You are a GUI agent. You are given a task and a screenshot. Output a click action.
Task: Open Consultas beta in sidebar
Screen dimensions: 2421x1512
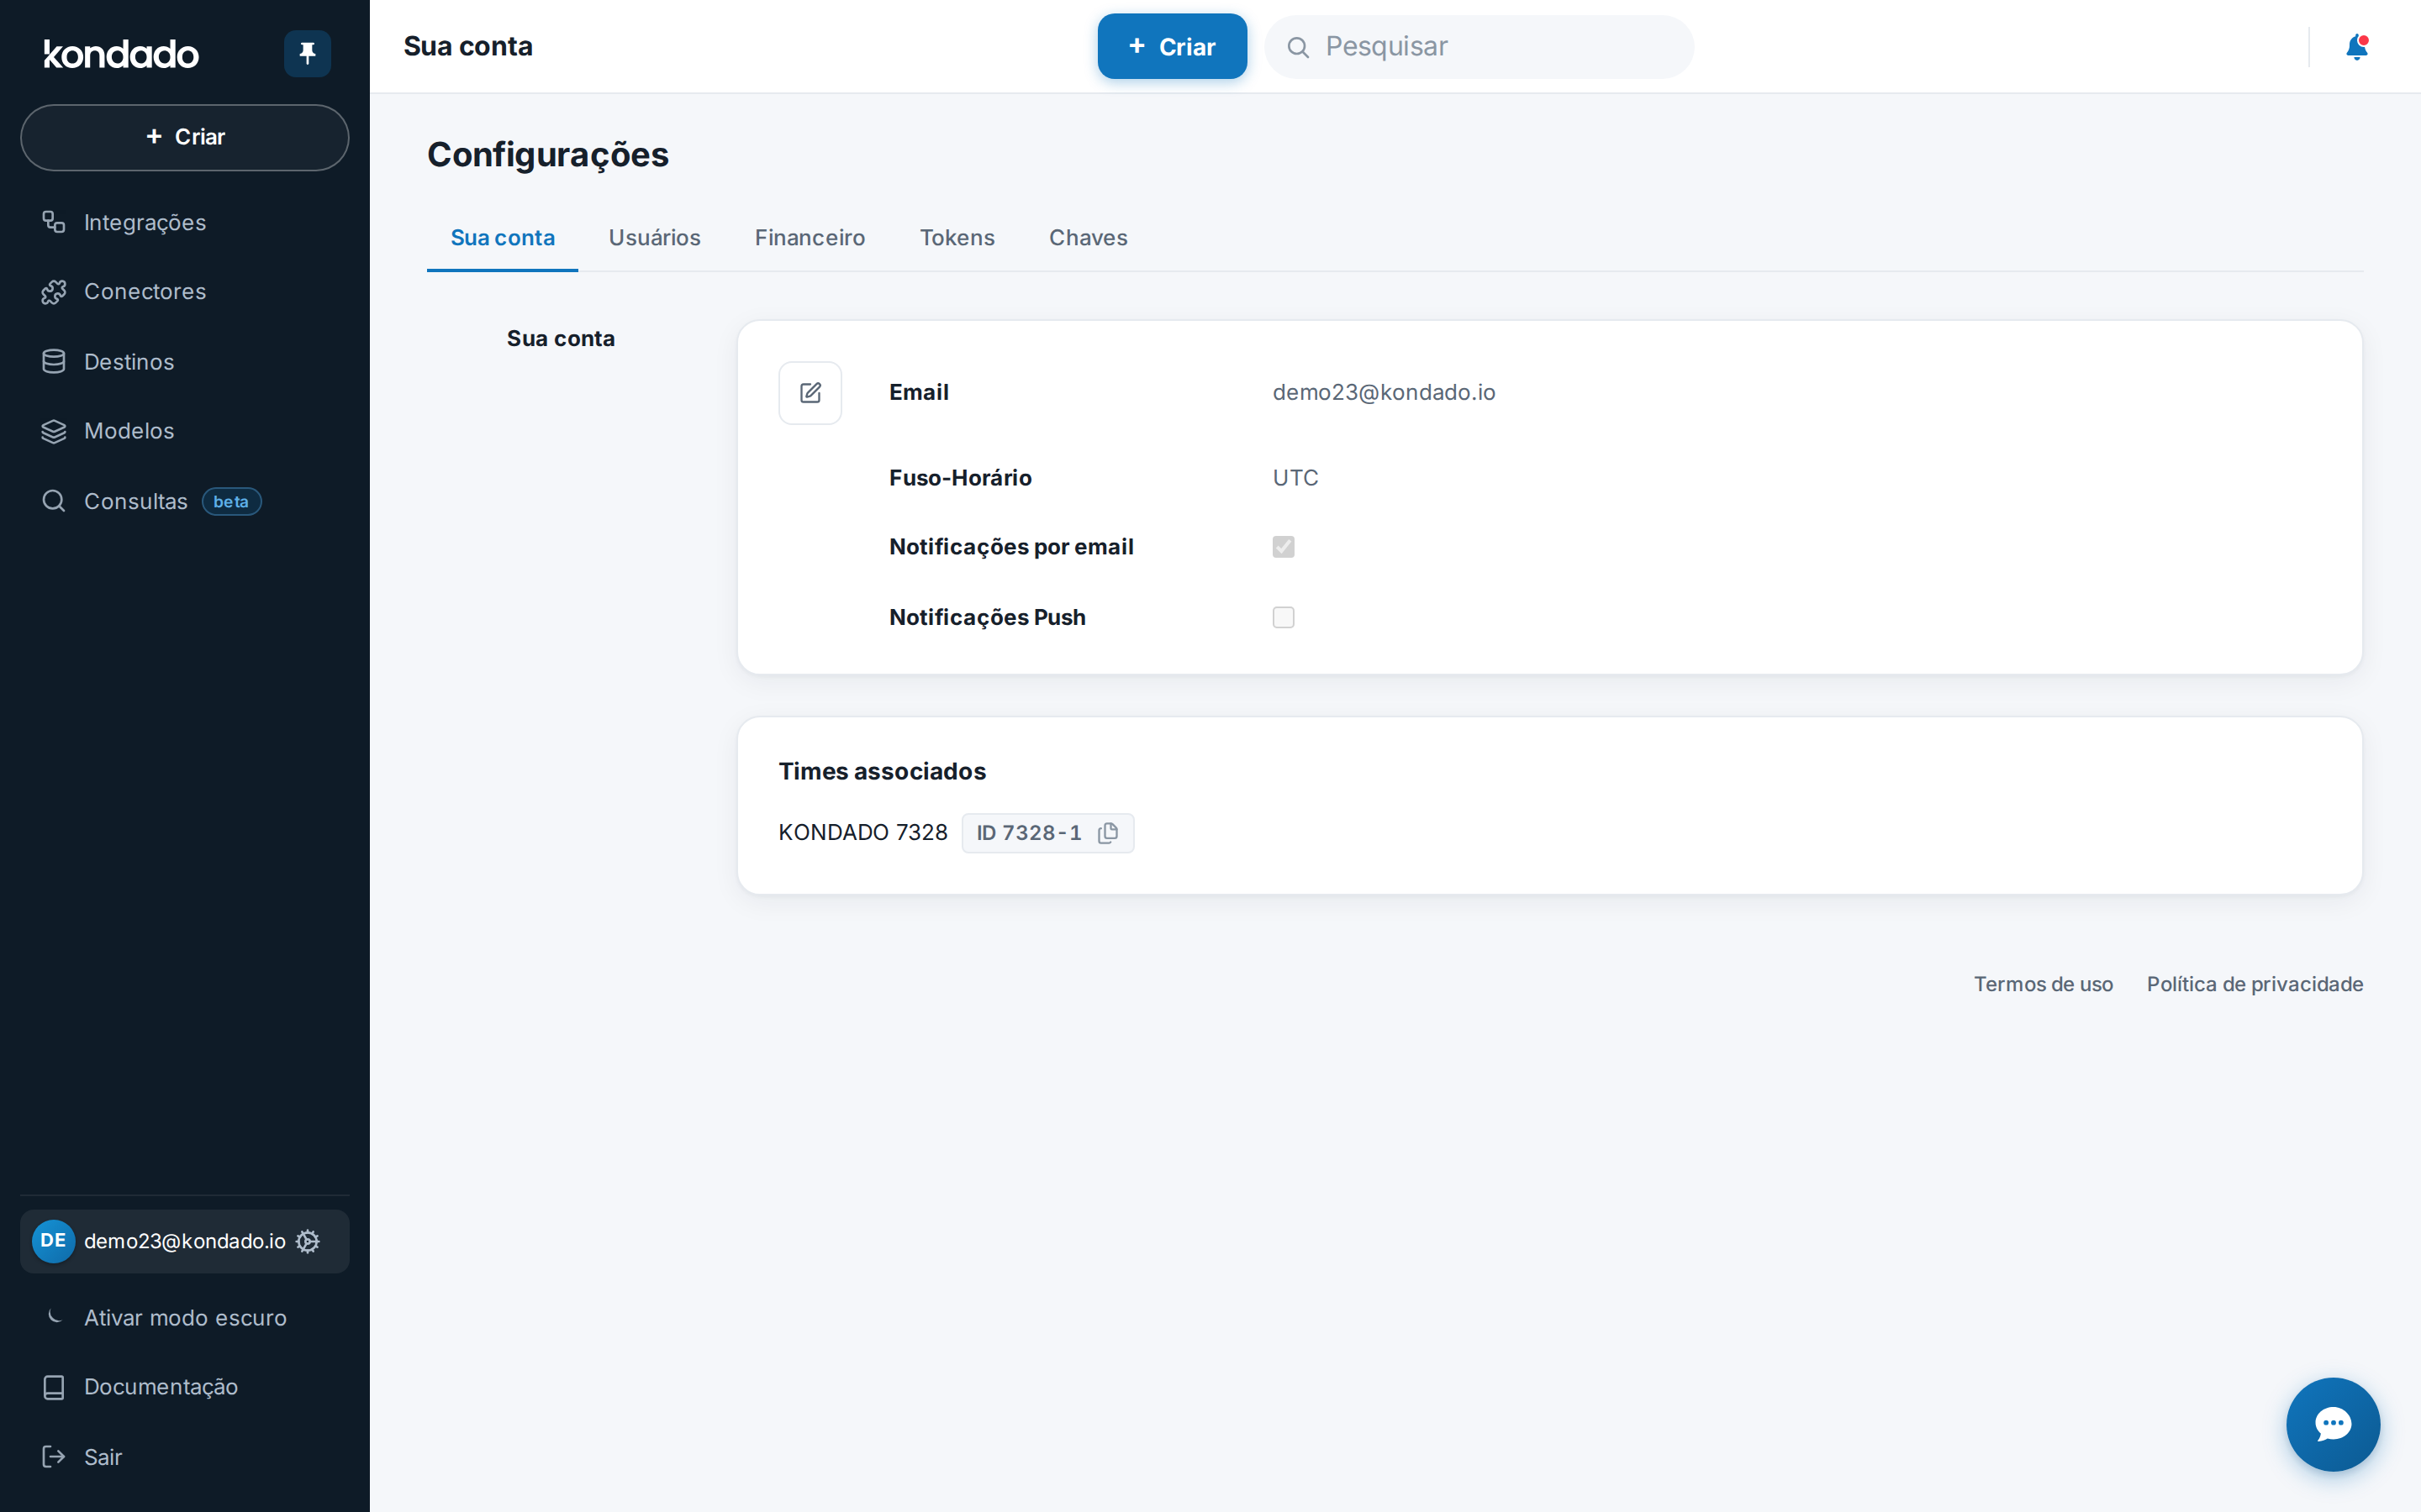(185, 501)
